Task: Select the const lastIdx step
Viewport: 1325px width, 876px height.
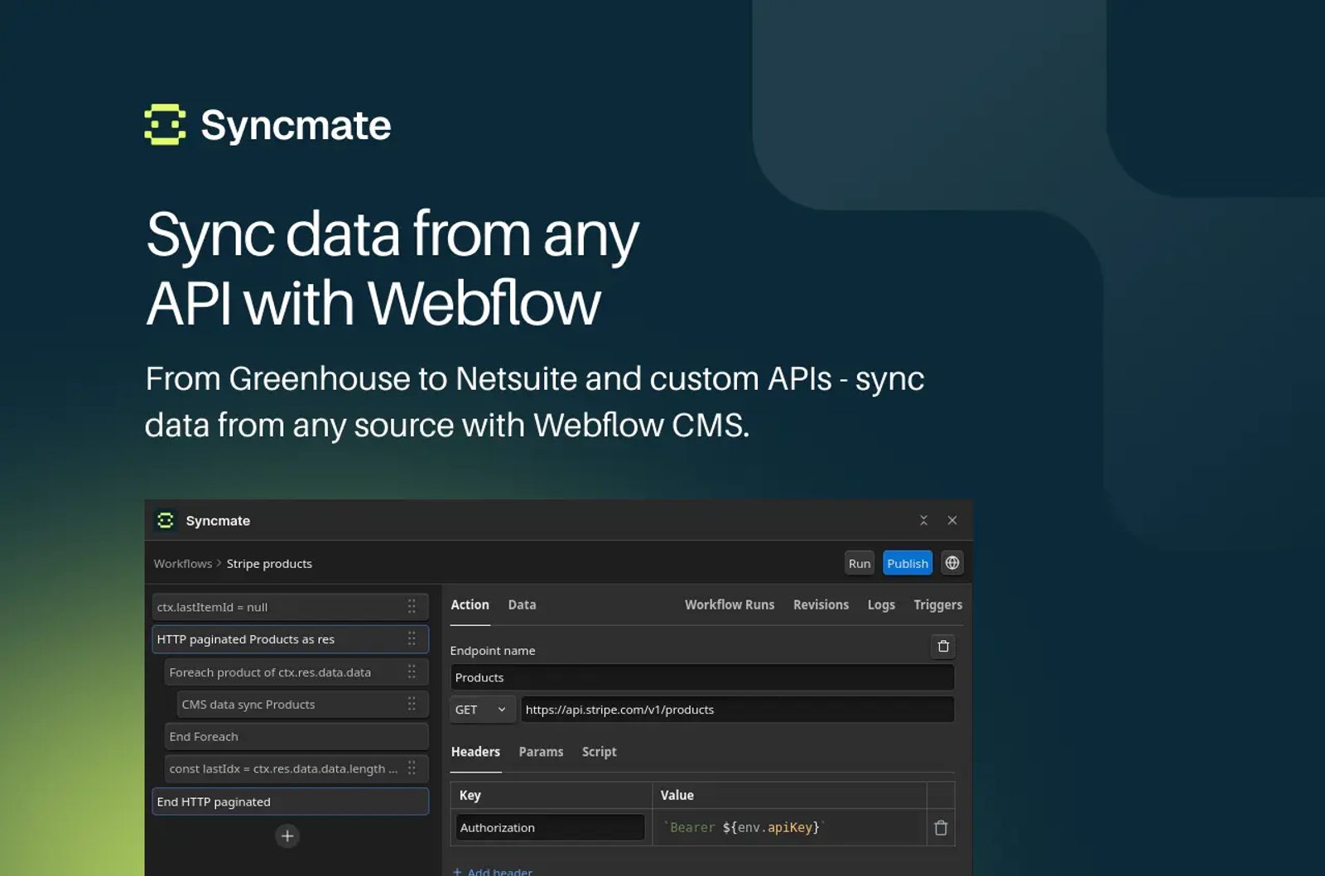Action: 296,768
